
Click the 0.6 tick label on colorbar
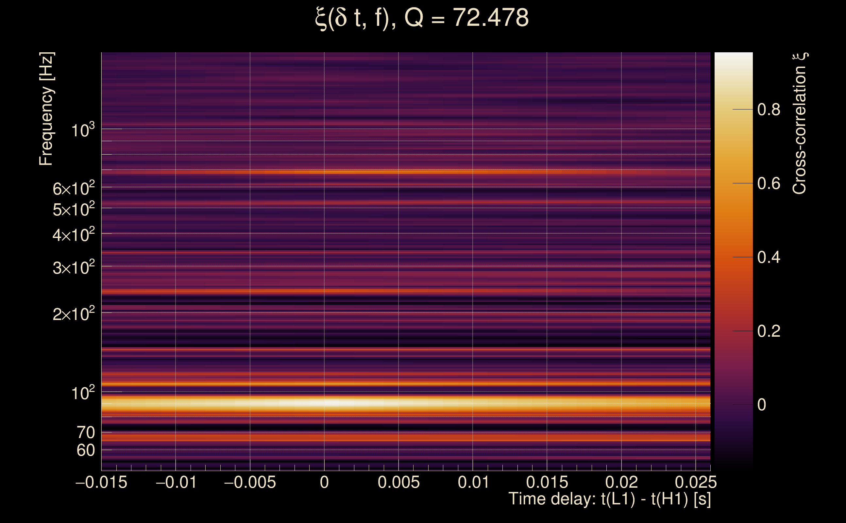click(x=769, y=183)
